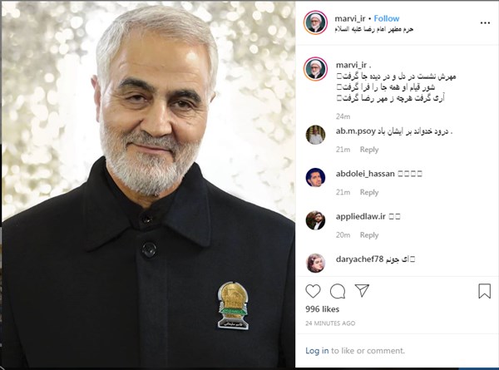Viewport: 499px width, 370px height.
Task: Open marvi_ir profile picture in header
Action: (x=315, y=22)
